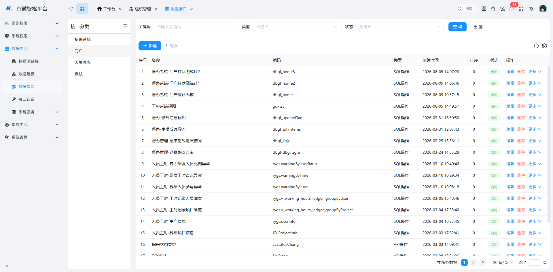Click the 查询 search button
This screenshot has height=272, width=553.
tap(457, 27)
